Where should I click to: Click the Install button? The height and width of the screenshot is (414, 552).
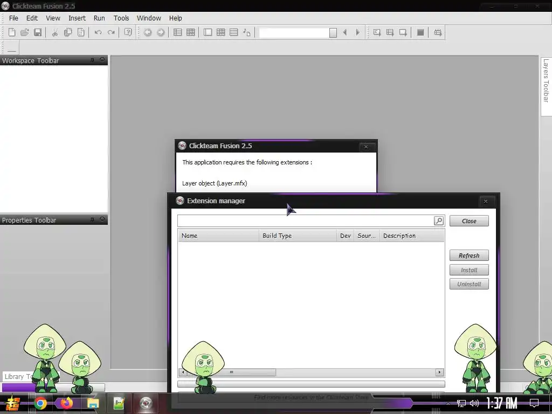[469, 270]
